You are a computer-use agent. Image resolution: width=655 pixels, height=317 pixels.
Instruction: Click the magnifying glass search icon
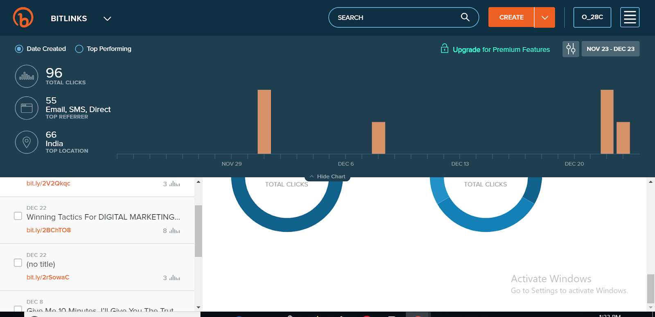(x=465, y=17)
